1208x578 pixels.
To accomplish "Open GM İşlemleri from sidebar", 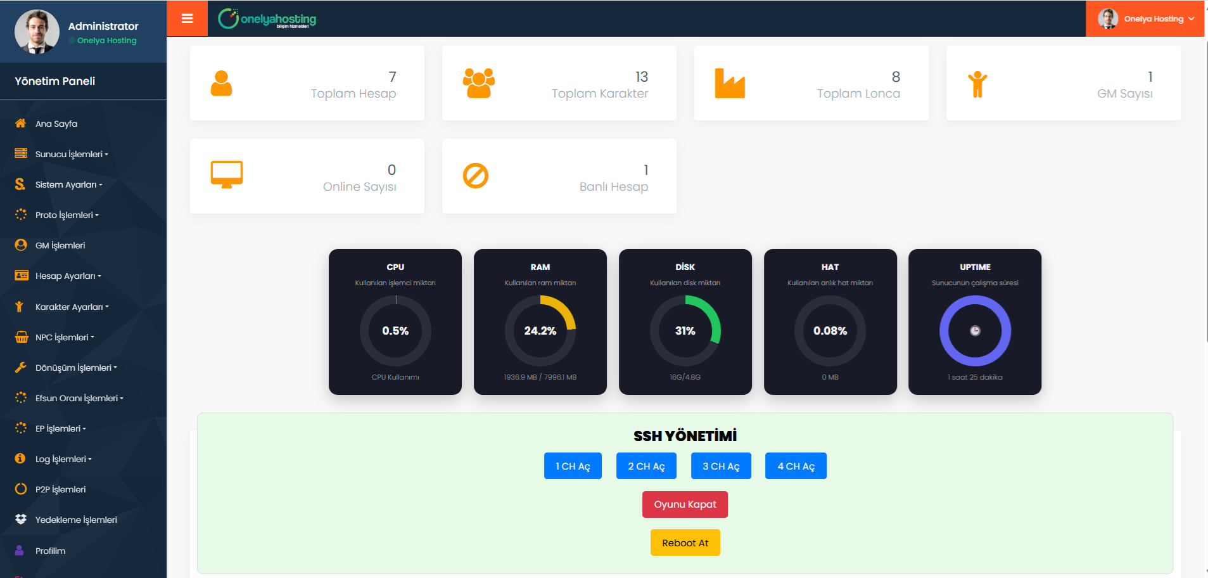I will (x=60, y=245).
